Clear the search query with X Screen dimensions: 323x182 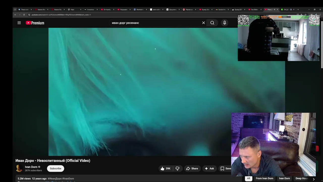204,23
